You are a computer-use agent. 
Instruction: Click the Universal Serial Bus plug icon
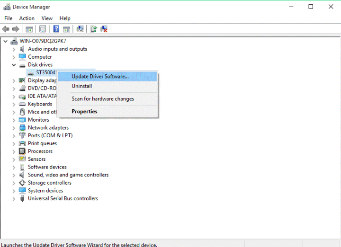tap(22, 199)
